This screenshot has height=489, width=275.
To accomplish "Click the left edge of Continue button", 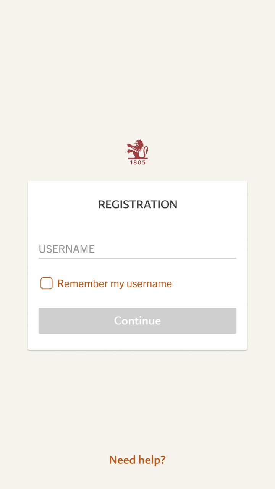I will click(x=43, y=321).
